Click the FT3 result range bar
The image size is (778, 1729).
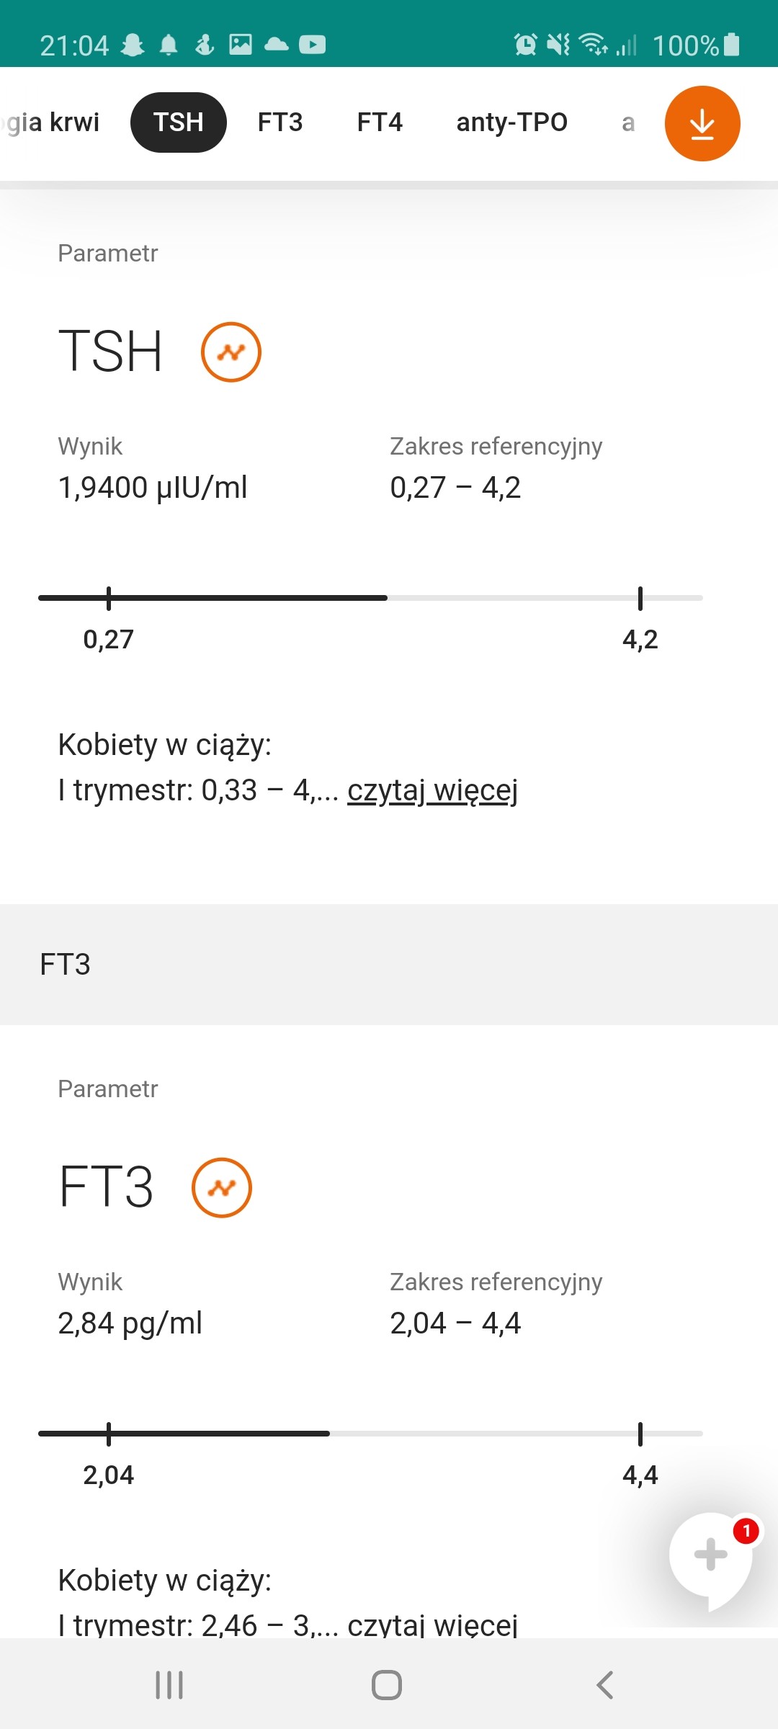(x=370, y=1434)
